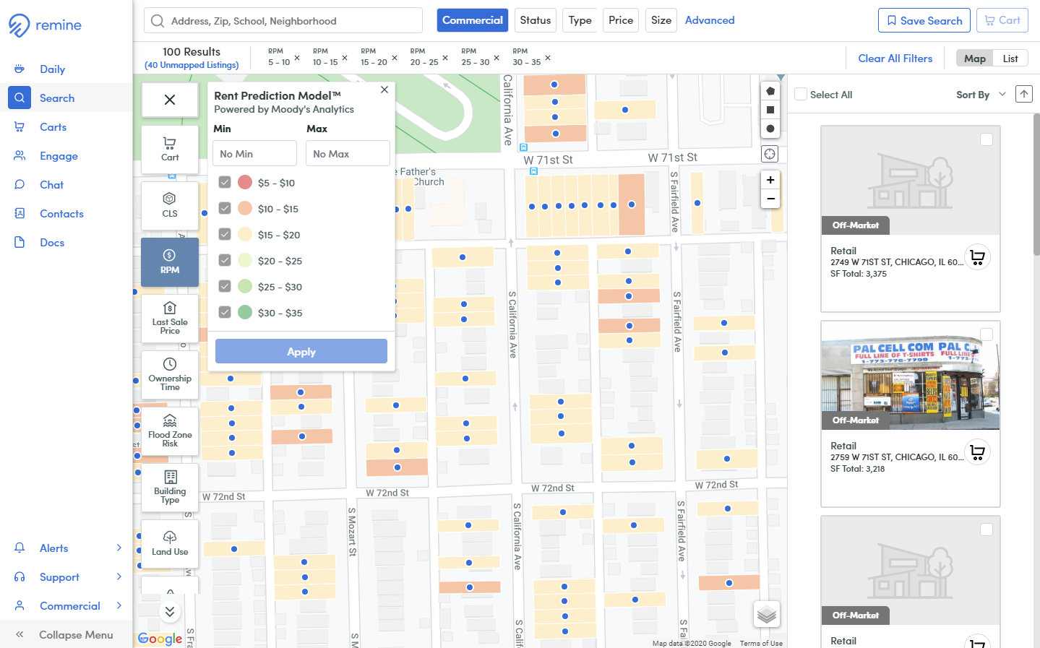Check the Select All box
1040x648 pixels.
pos(801,94)
